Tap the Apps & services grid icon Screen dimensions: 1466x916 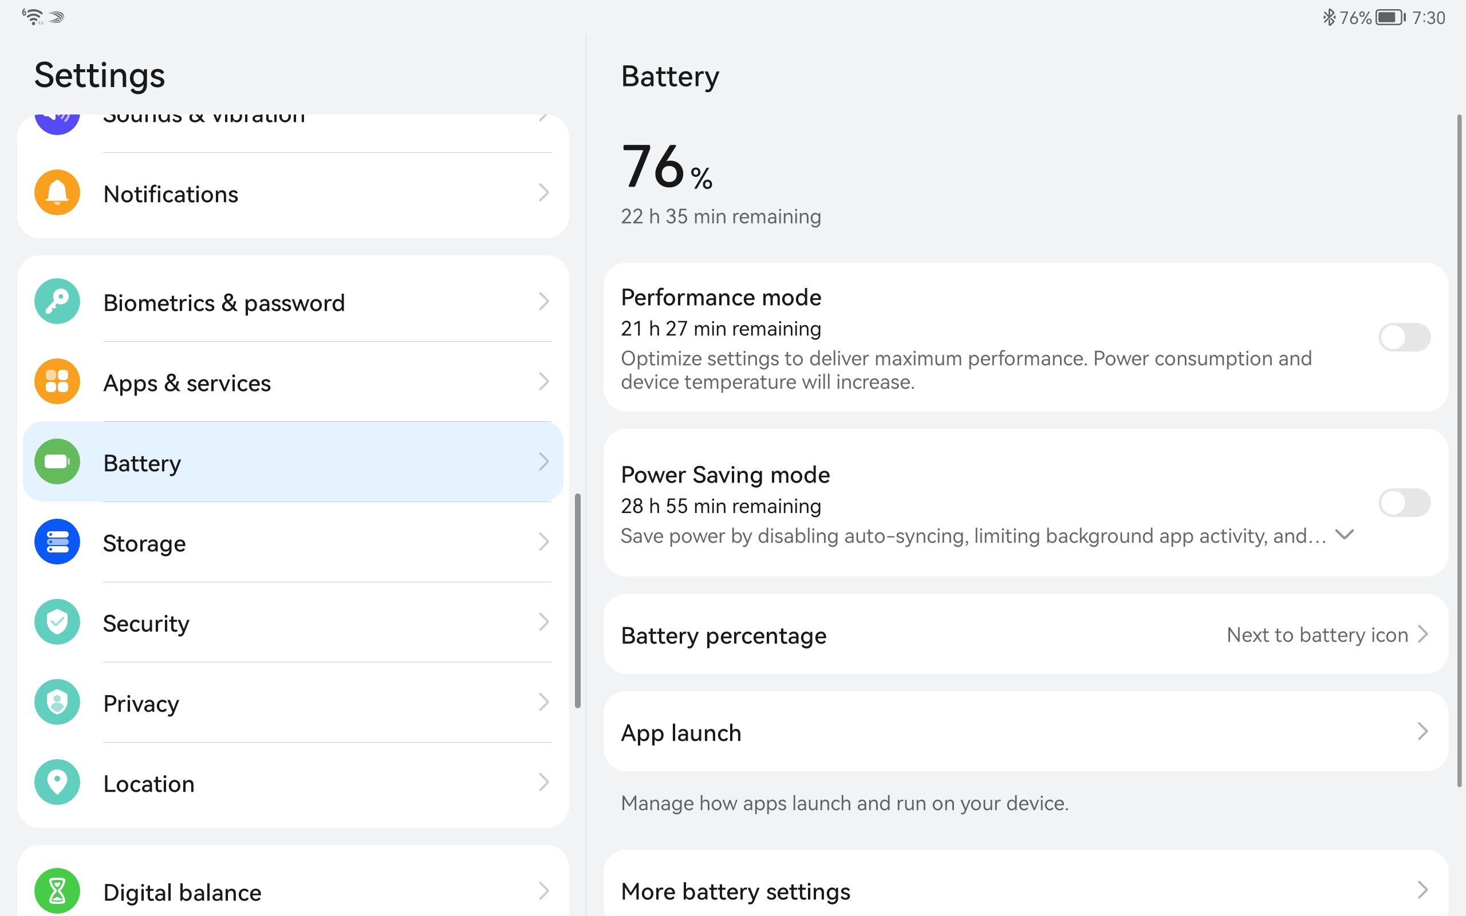[57, 382]
